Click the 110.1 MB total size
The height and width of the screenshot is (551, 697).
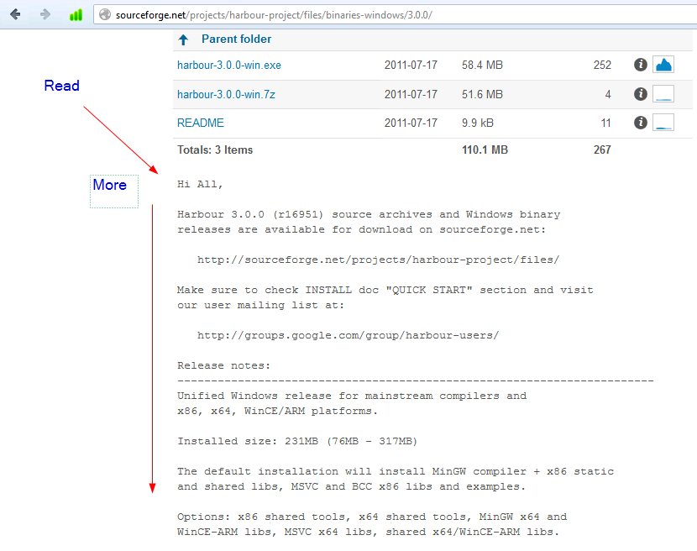[485, 150]
